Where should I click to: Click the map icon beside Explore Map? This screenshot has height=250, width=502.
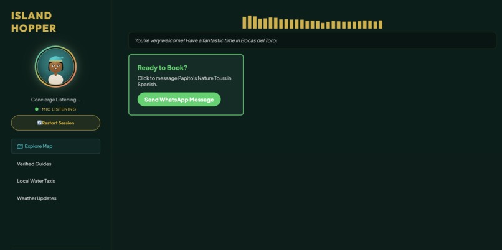(x=20, y=146)
